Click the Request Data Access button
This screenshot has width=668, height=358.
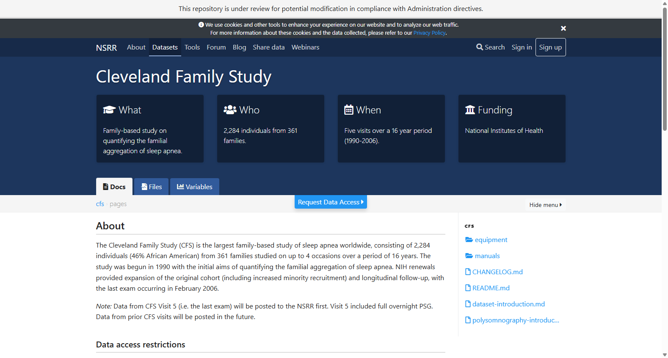pyautogui.click(x=331, y=202)
